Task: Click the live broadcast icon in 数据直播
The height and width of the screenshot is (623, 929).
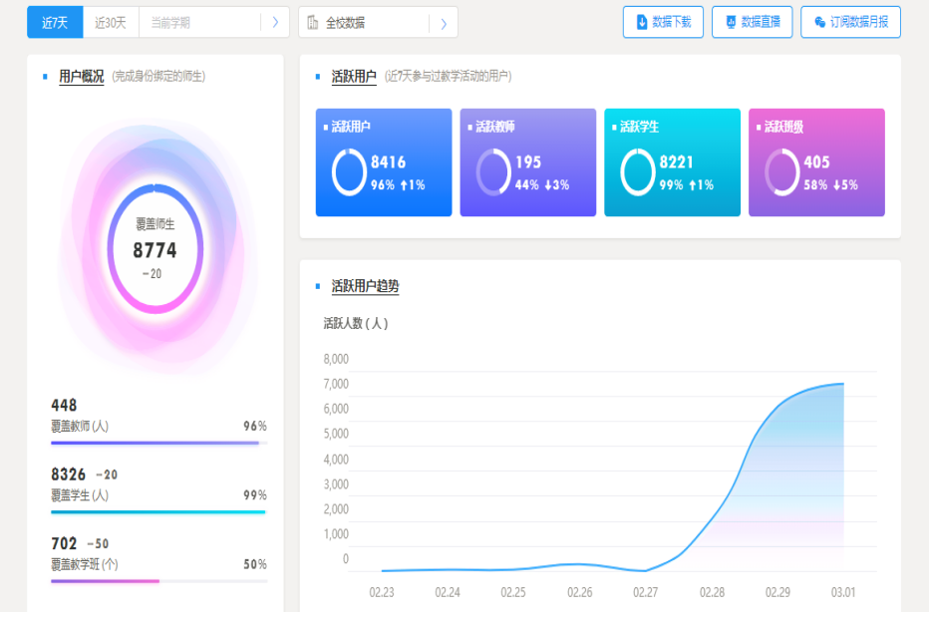Action: click(x=731, y=22)
